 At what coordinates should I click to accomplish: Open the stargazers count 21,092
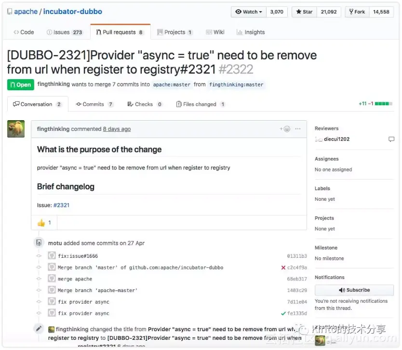click(x=329, y=12)
